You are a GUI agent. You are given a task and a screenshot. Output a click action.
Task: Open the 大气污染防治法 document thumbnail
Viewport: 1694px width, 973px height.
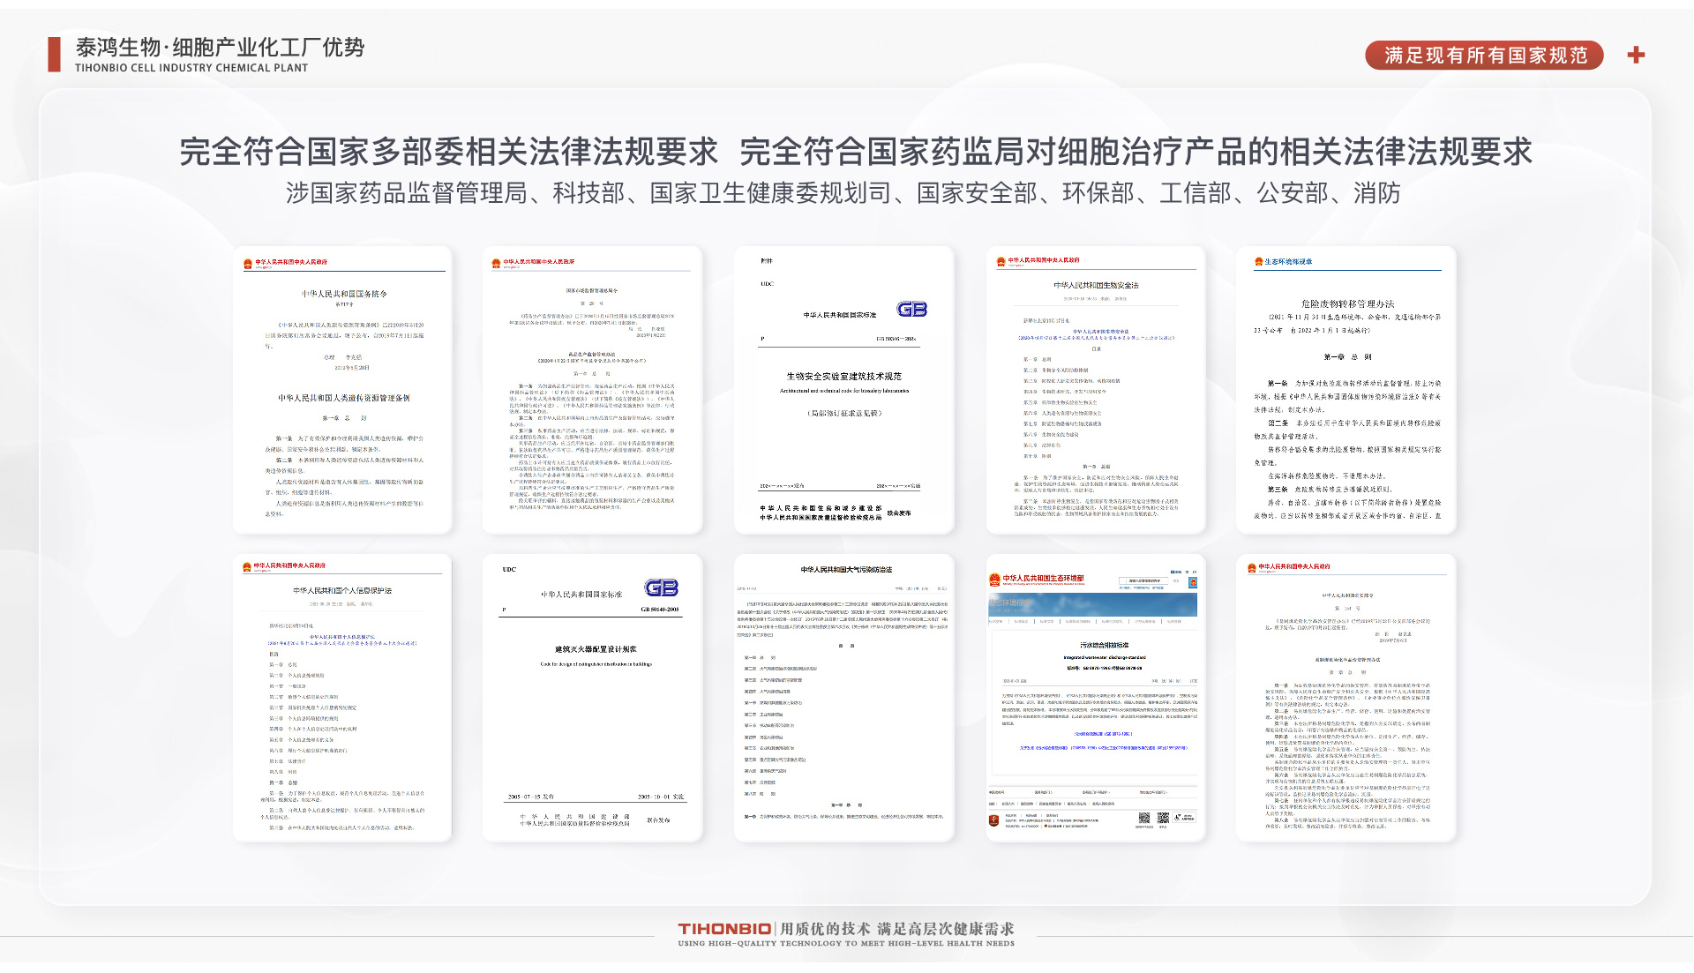pyautogui.click(x=843, y=697)
